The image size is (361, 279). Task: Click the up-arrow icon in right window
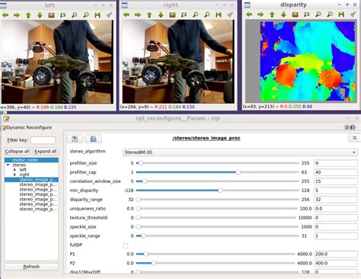pos(149,15)
